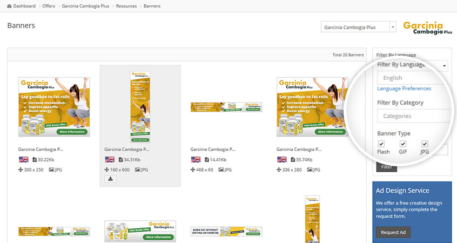
Task: Expand the offer selector arrow
Action: pos(393,27)
